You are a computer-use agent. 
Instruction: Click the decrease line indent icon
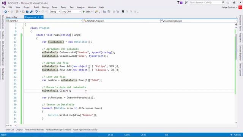click(x=114, y=12)
